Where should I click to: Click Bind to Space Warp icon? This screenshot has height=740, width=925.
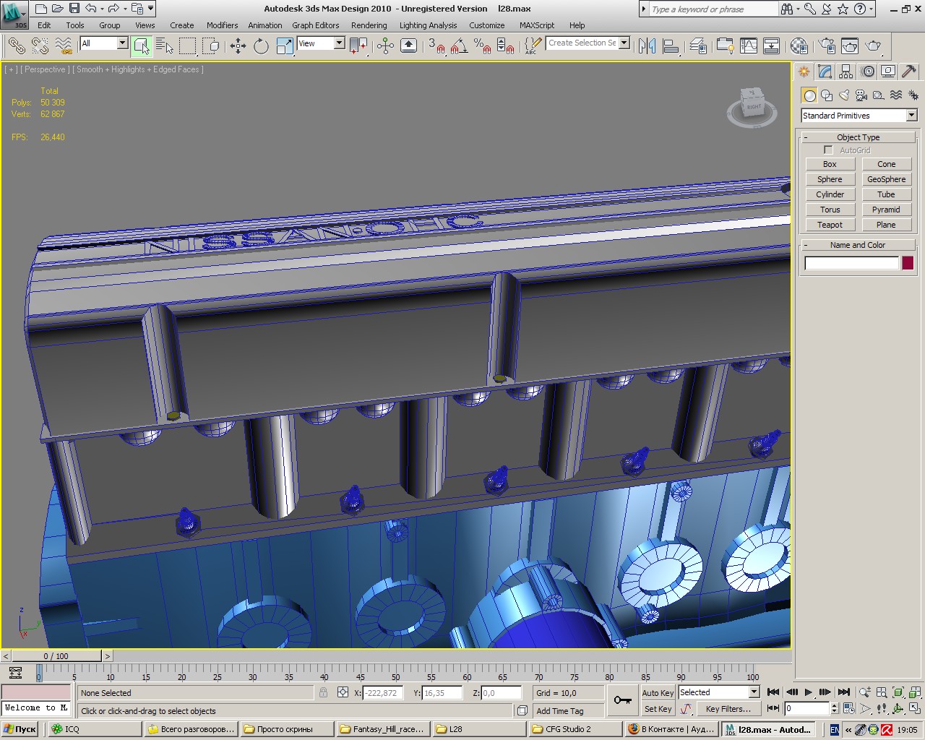coord(64,46)
